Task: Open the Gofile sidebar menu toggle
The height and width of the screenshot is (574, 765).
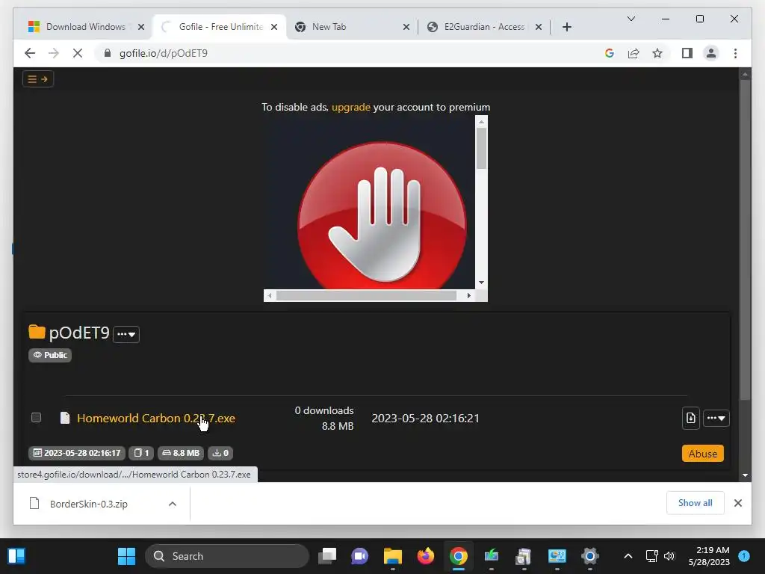Action: tap(38, 79)
